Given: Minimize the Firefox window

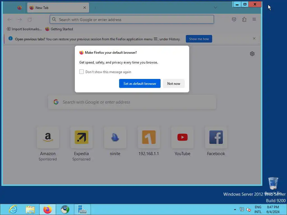Looking at the screenshot, I should click(x=237, y=4).
